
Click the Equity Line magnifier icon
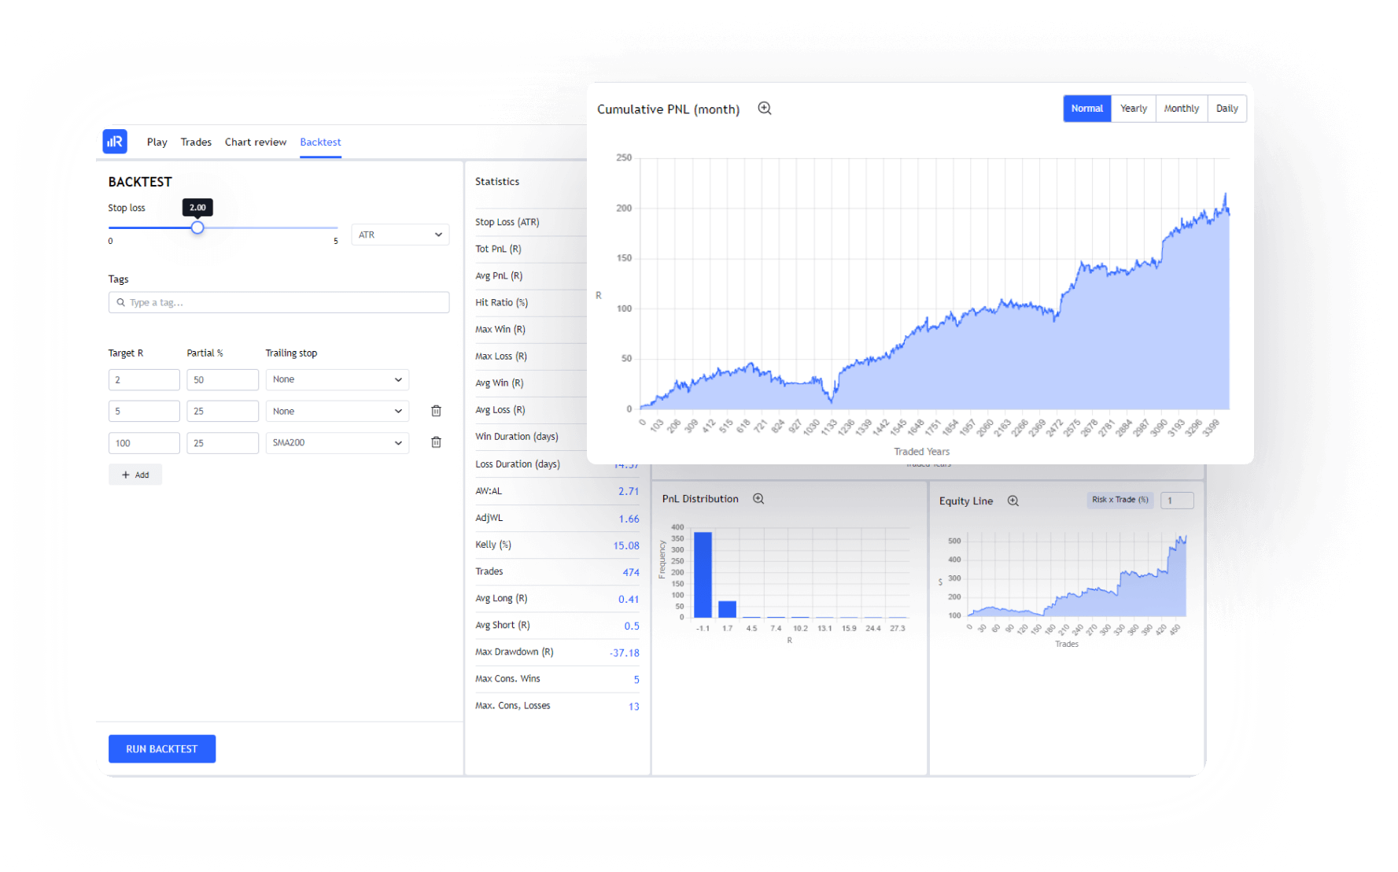pos(1013,501)
